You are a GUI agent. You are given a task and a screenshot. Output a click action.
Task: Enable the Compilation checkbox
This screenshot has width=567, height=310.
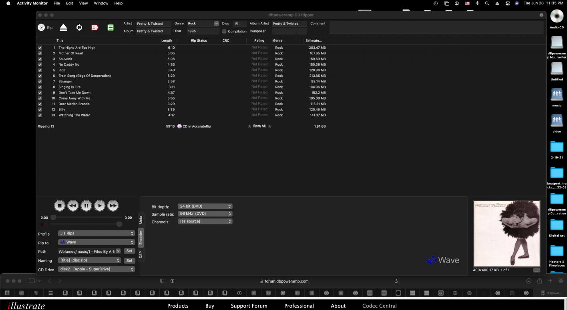(224, 31)
